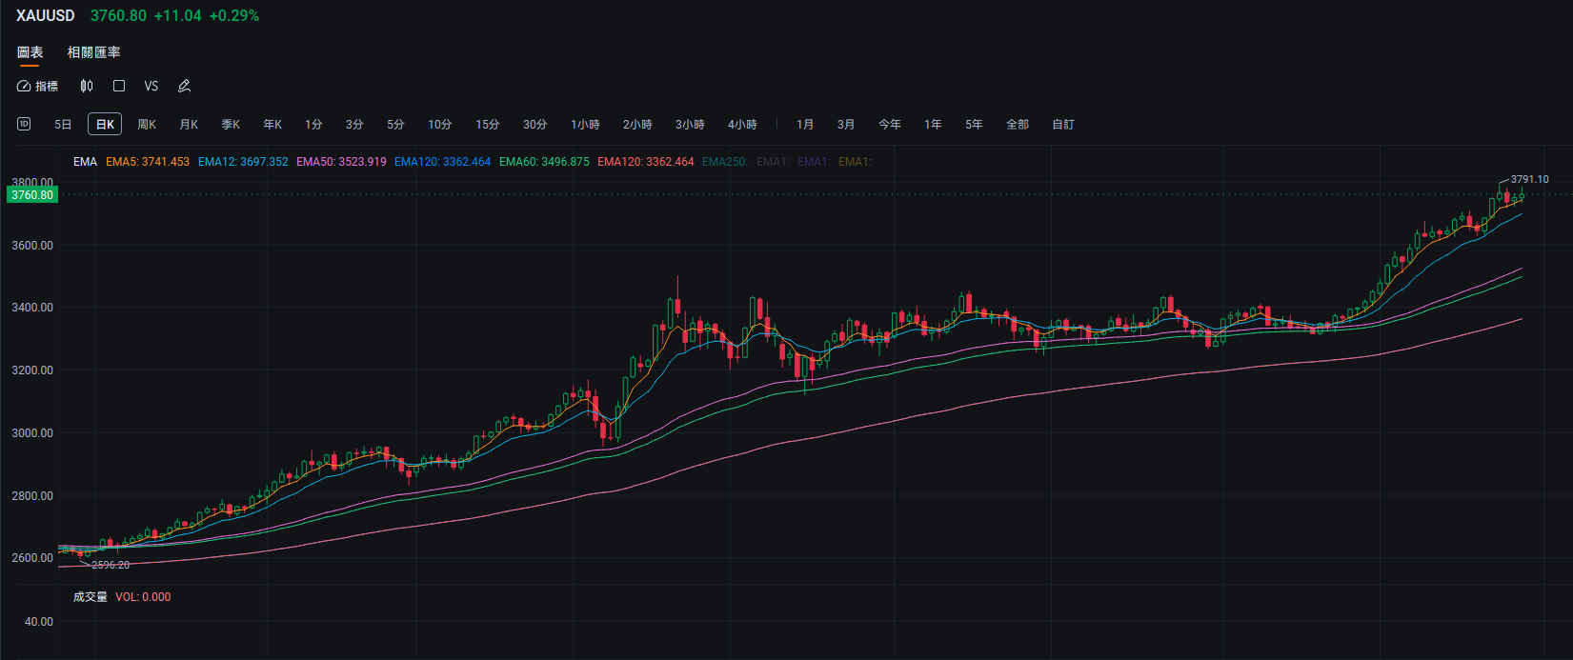Image resolution: width=1573 pixels, height=660 pixels.
Task: Select the pencil drawing tool
Action: tap(185, 87)
